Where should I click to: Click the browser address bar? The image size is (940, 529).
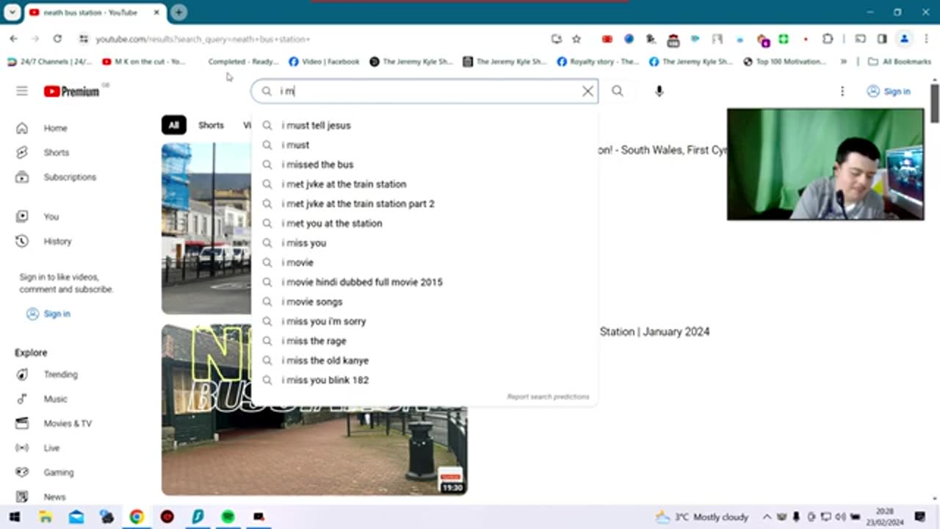316,39
